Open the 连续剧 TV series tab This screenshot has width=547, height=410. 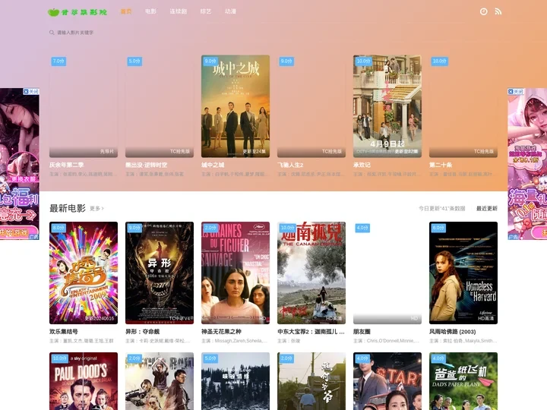(179, 11)
